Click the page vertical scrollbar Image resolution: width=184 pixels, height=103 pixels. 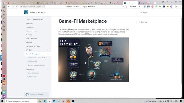181,51
